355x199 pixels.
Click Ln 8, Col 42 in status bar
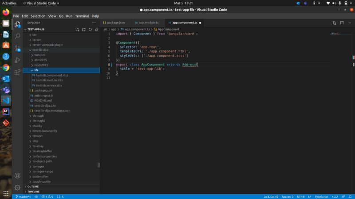(x=271, y=197)
